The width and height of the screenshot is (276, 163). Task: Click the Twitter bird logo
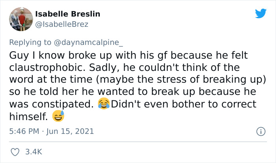point(261,13)
